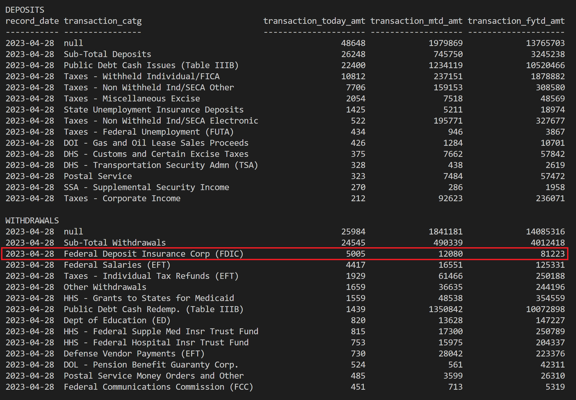This screenshot has width=576, height=400.
Task: Select DHS - Customs and Certain Excise Taxes
Action: click(x=156, y=154)
